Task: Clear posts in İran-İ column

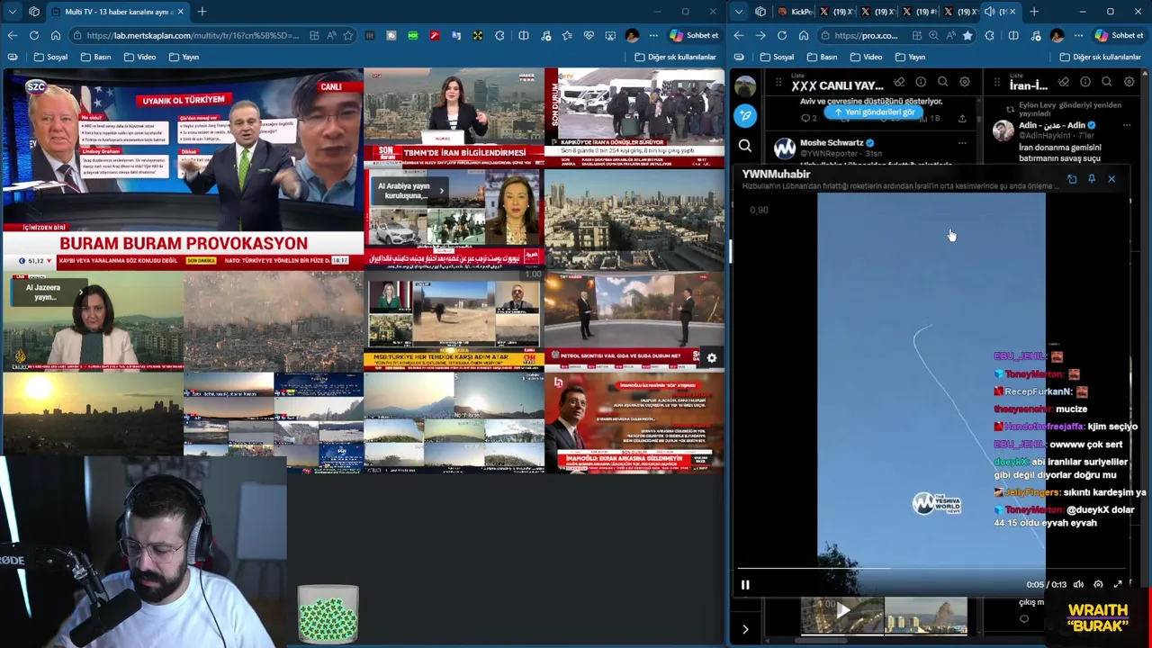Action: pos(1064,82)
